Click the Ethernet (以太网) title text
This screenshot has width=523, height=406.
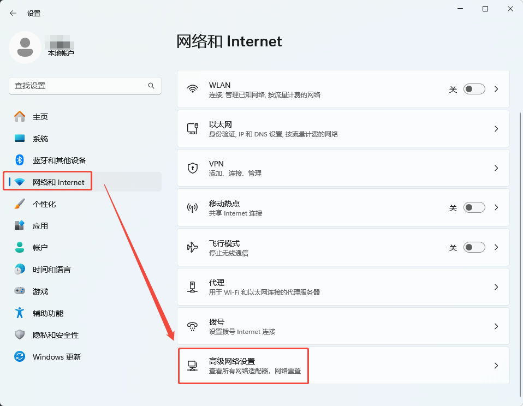[220, 124]
